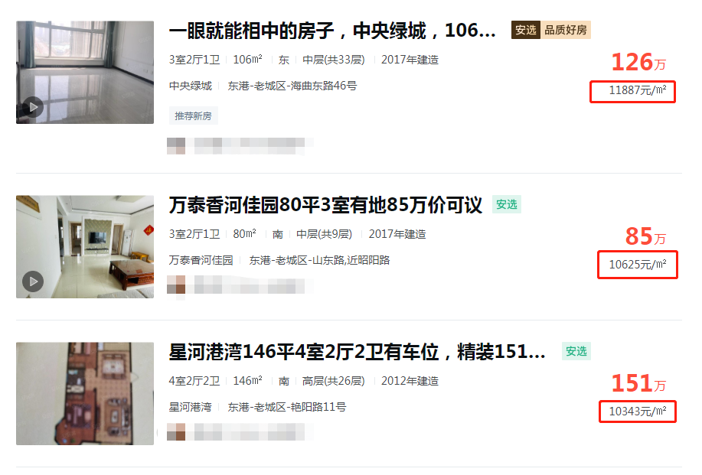
Task: Click the 推荐新房 tag
Action: (193, 115)
